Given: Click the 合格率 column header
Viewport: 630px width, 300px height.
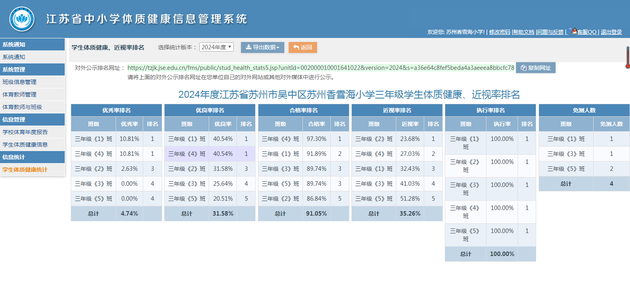Looking at the screenshot, I should click(317, 124).
